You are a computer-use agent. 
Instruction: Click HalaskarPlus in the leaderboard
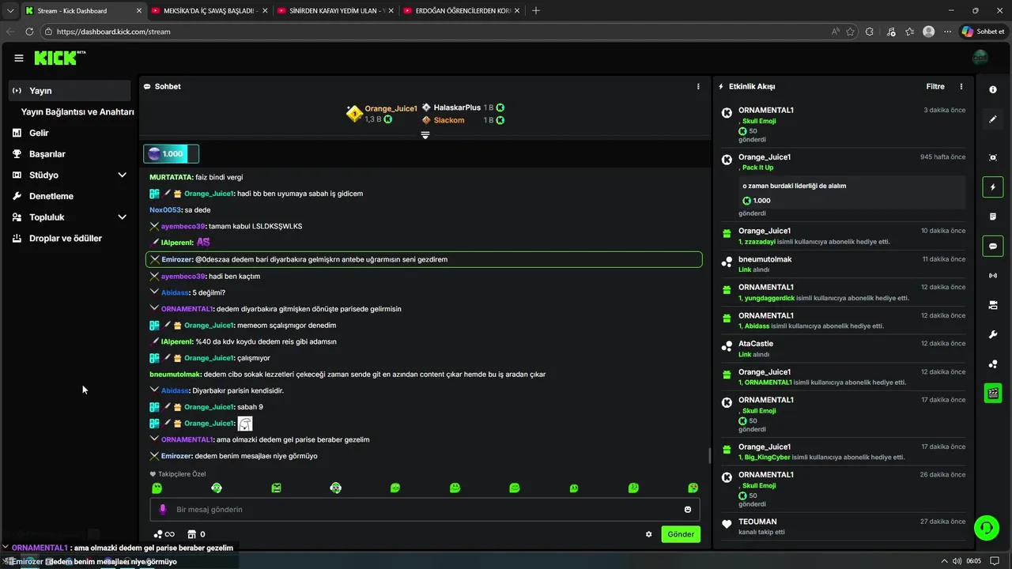click(457, 107)
